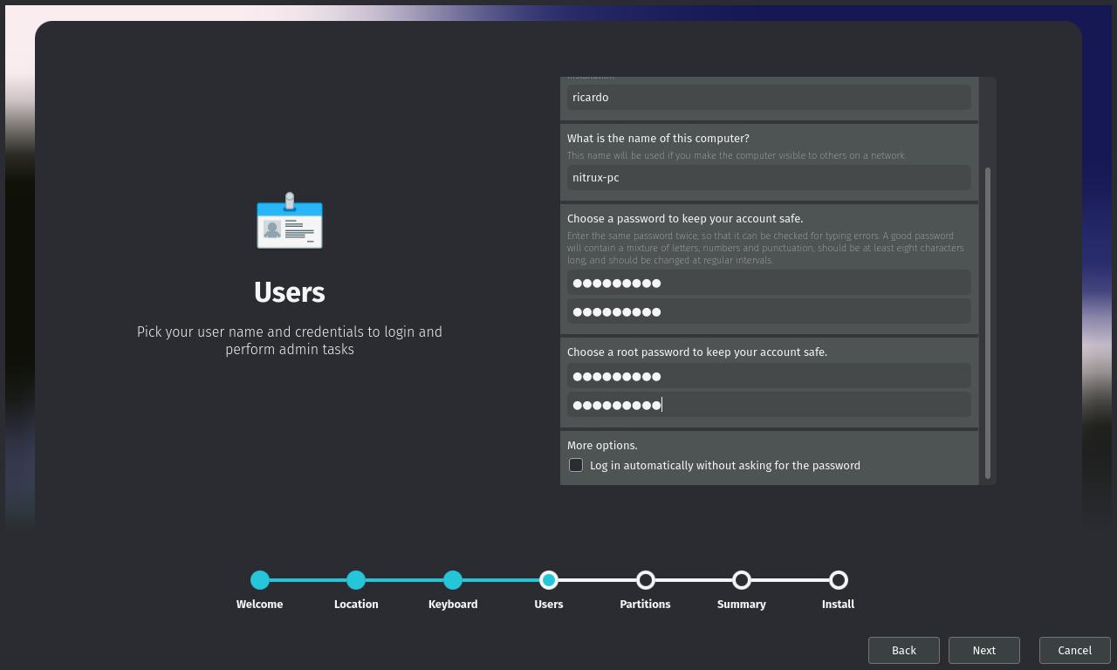Click 'Log in automatically without asking for the password' text
Image resolution: width=1117 pixels, height=670 pixels.
click(725, 465)
